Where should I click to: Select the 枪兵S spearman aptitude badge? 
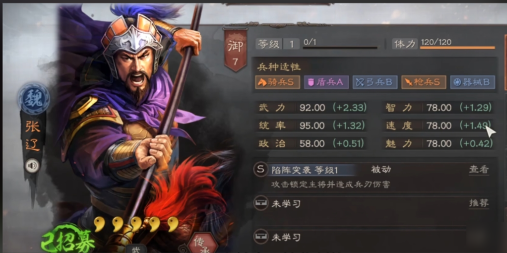(423, 82)
